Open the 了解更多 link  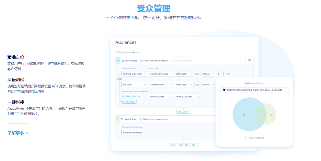tap(18, 133)
